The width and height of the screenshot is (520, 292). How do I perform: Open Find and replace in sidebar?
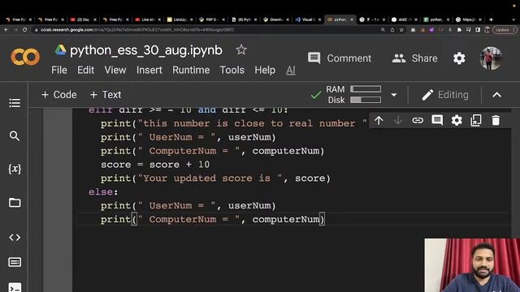(15, 135)
